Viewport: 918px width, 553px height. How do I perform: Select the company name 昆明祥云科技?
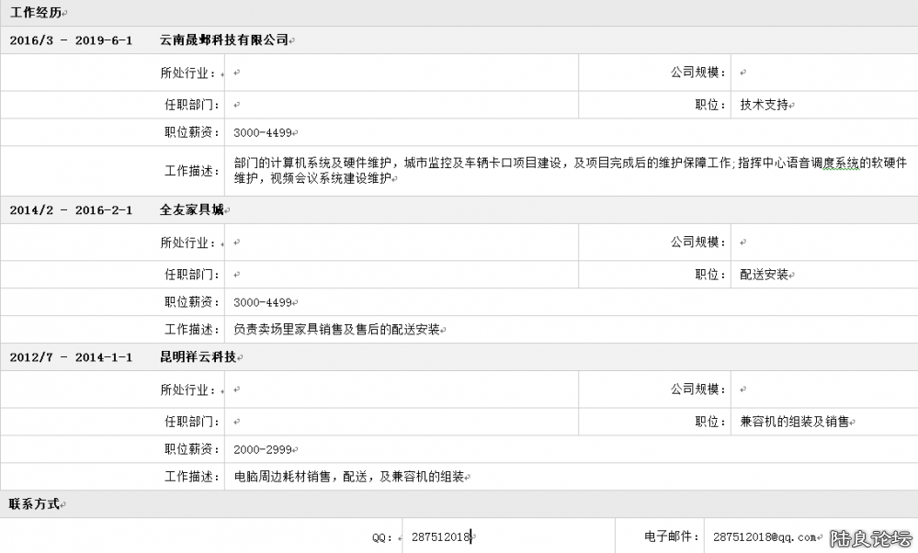click(198, 357)
